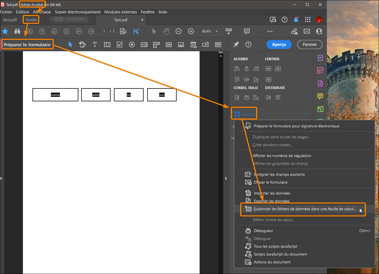379x274 pixels.
Task: Click the Aperçu button
Action: tap(279, 44)
